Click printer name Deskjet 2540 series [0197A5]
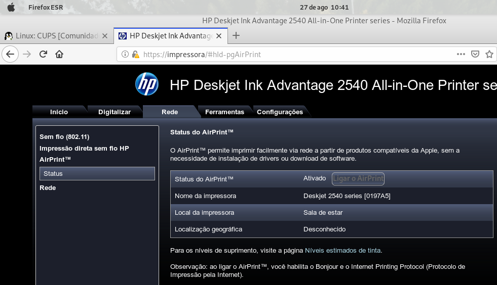The height and width of the screenshot is (285, 497). 347,196
